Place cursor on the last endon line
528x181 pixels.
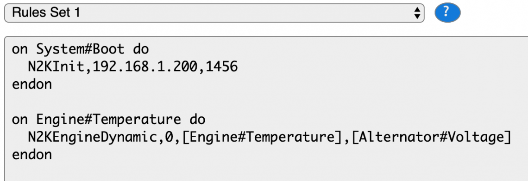pyautogui.click(x=32, y=155)
